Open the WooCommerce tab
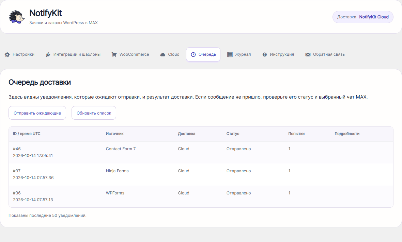Viewport: 402px width, 242px height. point(130,54)
